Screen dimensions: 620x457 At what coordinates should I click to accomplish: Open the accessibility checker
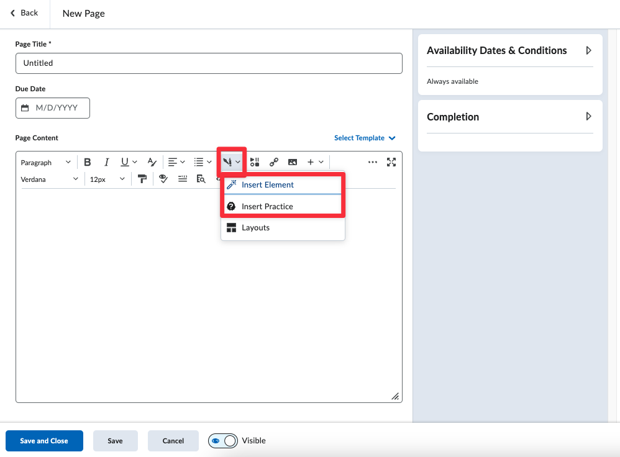click(x=163, y=179)
